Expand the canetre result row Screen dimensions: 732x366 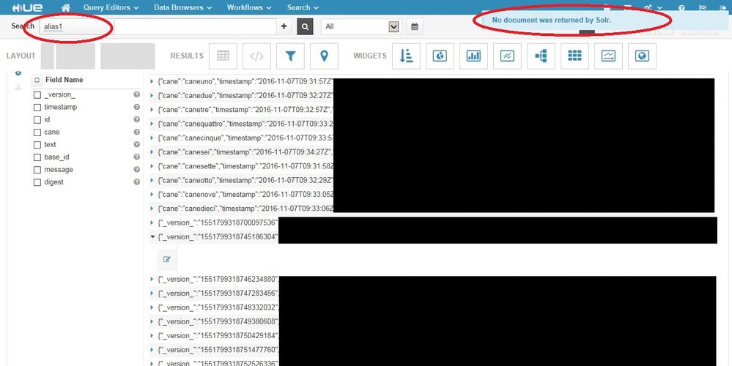152,110
